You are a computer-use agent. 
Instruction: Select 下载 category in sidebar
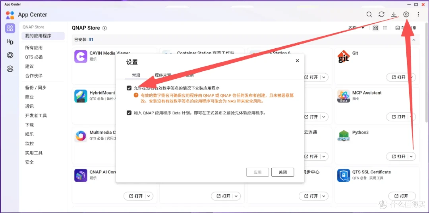[x=29, y=125]
